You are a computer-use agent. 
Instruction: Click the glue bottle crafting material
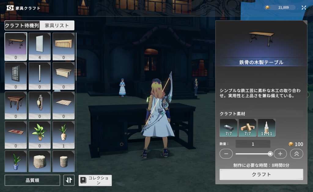point(267,128)
